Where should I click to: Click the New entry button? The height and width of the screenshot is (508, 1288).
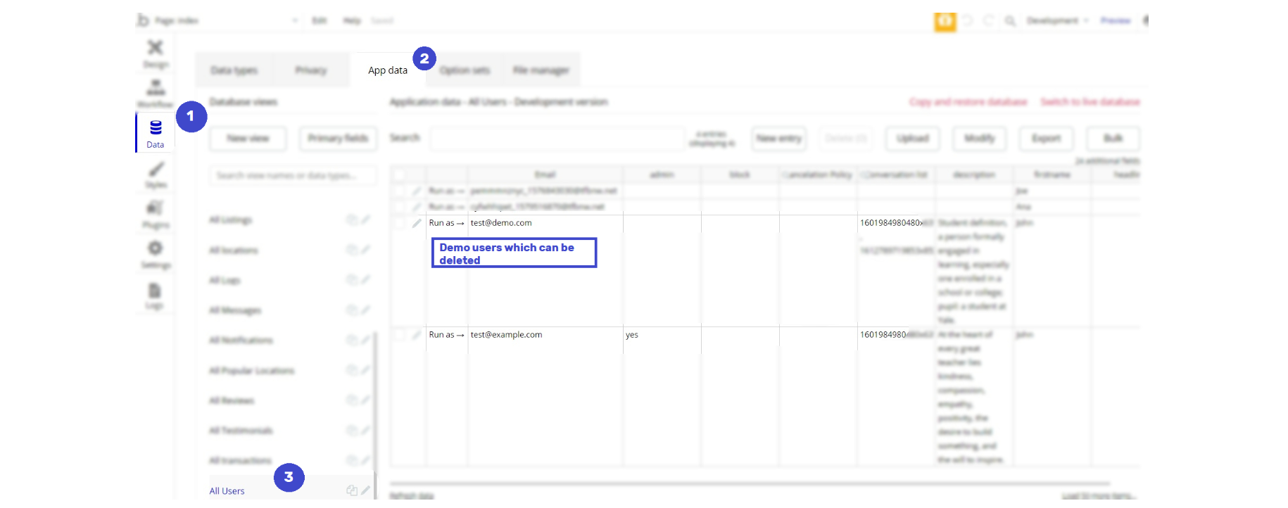tap(779, 139)
